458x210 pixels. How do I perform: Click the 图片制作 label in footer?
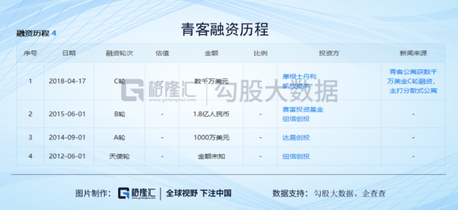[93, 193]
